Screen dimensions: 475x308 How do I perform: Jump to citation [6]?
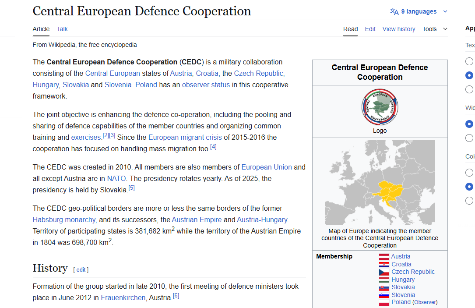coord(176,296)
